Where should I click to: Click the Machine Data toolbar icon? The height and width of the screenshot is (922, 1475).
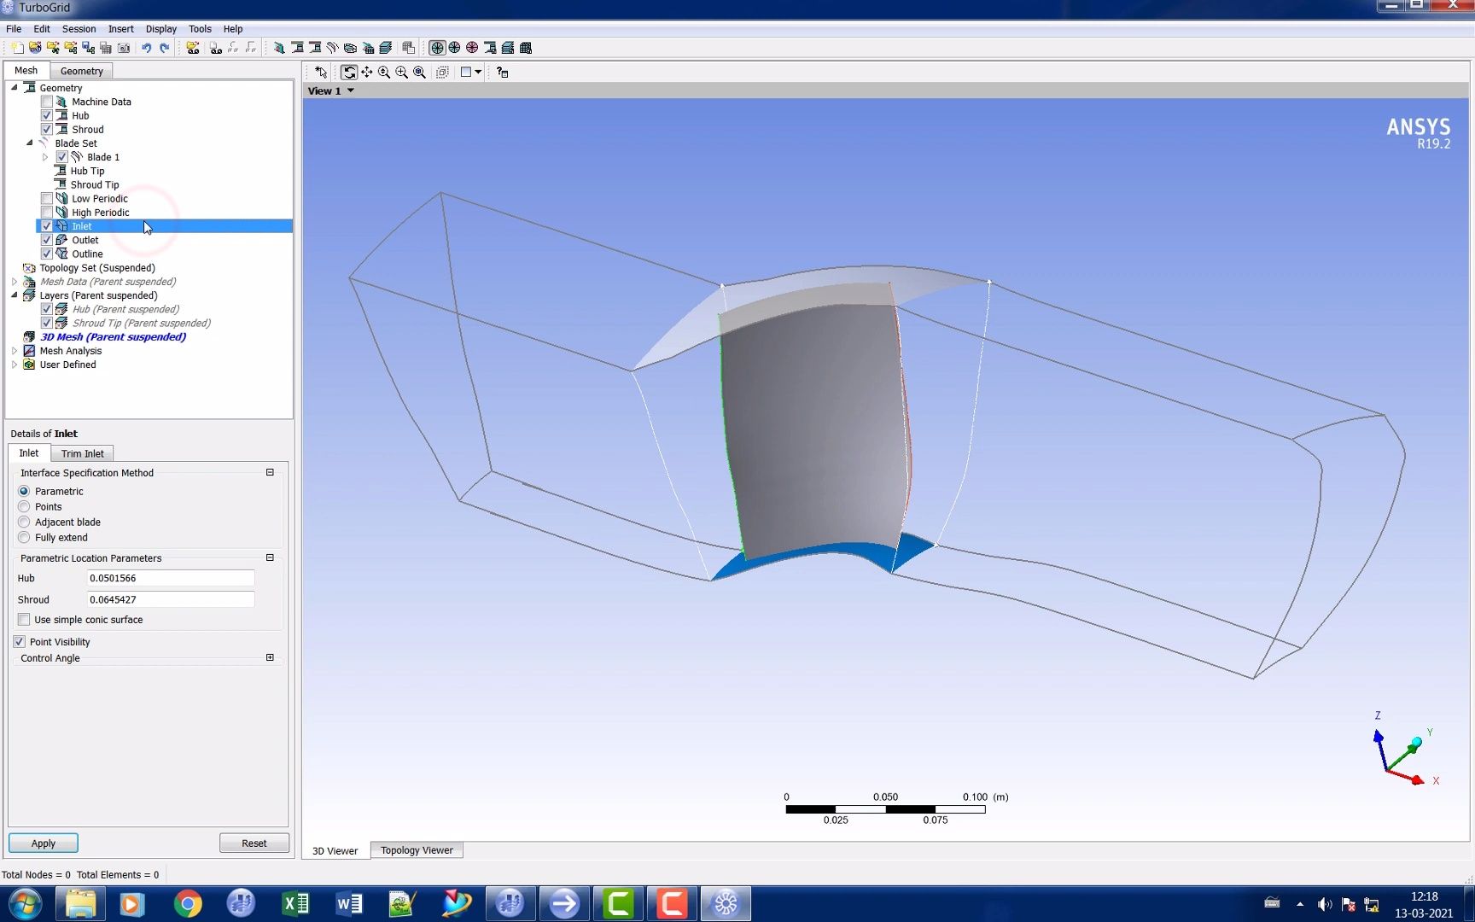[279, 48]
